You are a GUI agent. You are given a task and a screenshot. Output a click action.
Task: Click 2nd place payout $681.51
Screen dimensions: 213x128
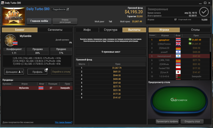click(117, 72)
